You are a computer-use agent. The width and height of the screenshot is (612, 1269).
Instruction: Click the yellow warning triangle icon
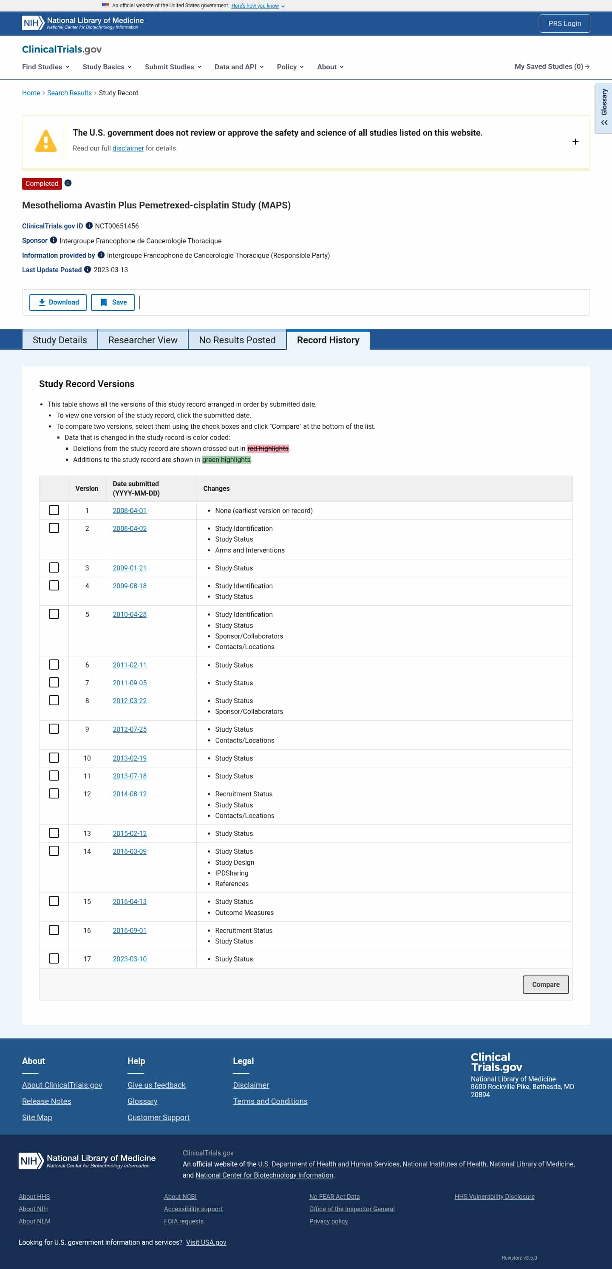[x=46, y=141]
